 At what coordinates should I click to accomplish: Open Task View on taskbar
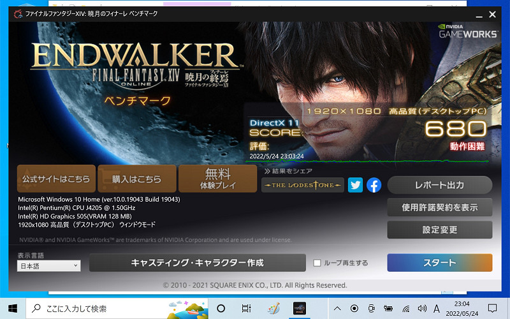(x=246, y=308)
